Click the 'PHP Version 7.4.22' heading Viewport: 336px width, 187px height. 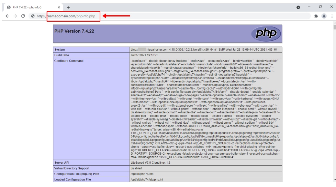[x=74, y=31]
